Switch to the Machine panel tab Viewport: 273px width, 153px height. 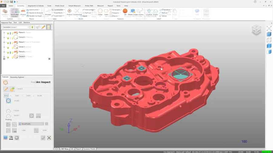(27, 23)
